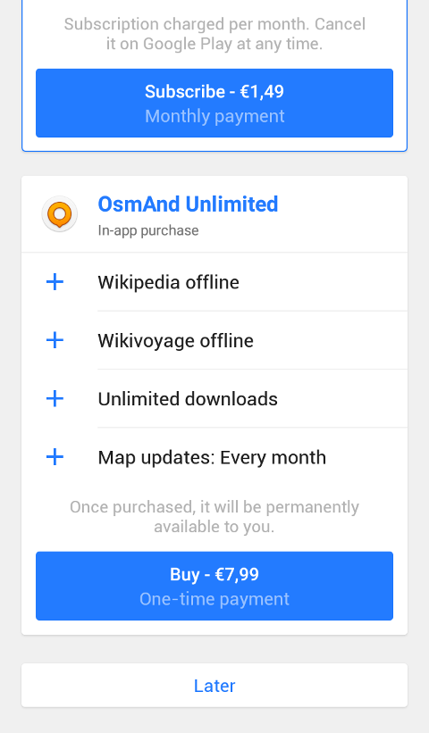Click the 'Monthly payment' label
The image size is (429, 733).
pos(214,116)
